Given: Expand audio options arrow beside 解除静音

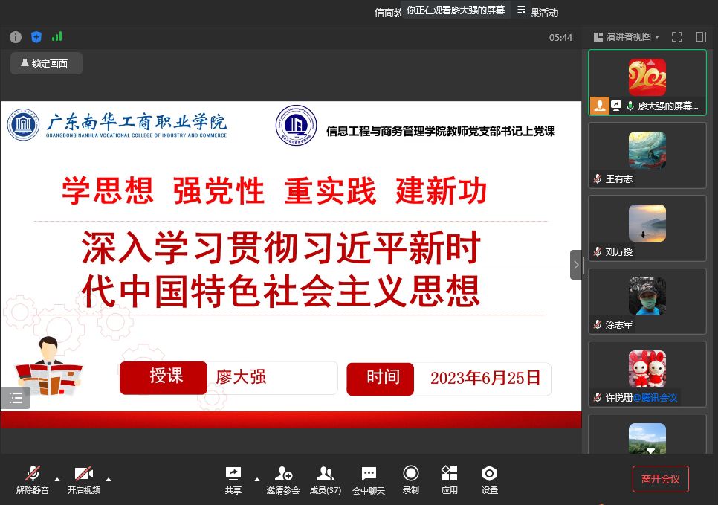Looking at the screenshot, I should (x=57, y=478).
